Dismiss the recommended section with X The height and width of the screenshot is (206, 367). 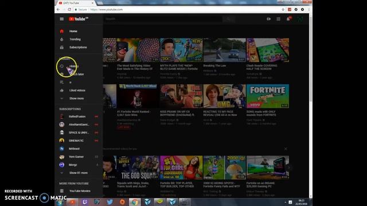pos(286,149)
